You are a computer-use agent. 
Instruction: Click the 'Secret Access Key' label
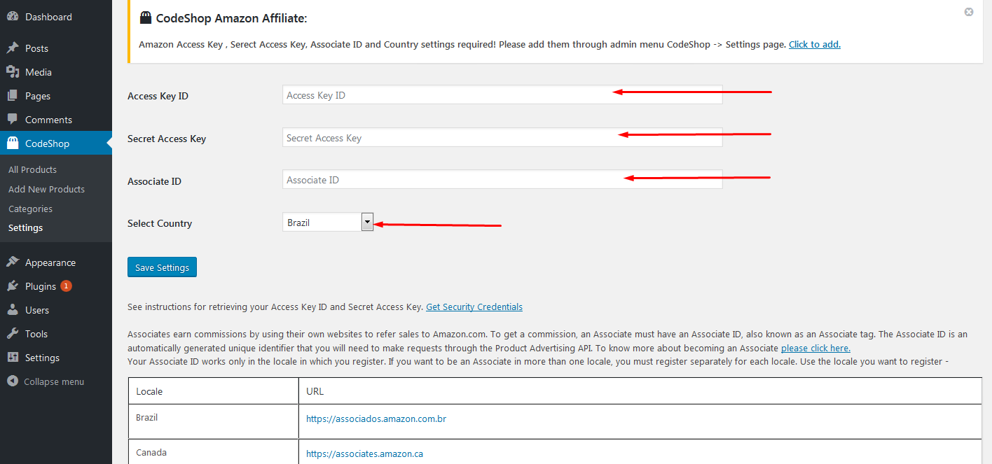click(x=167, y=139)
